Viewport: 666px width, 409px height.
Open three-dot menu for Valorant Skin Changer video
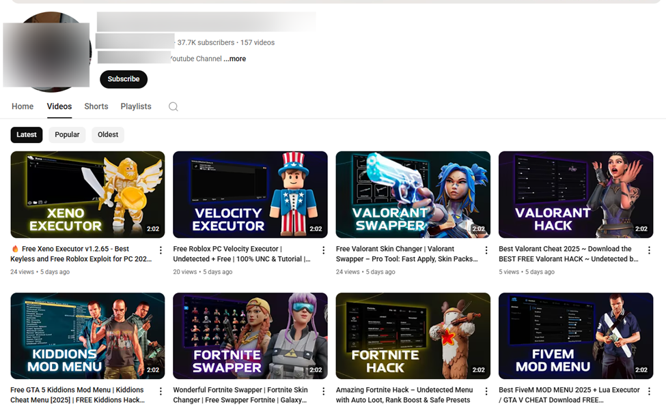click(x=486, y=251)
